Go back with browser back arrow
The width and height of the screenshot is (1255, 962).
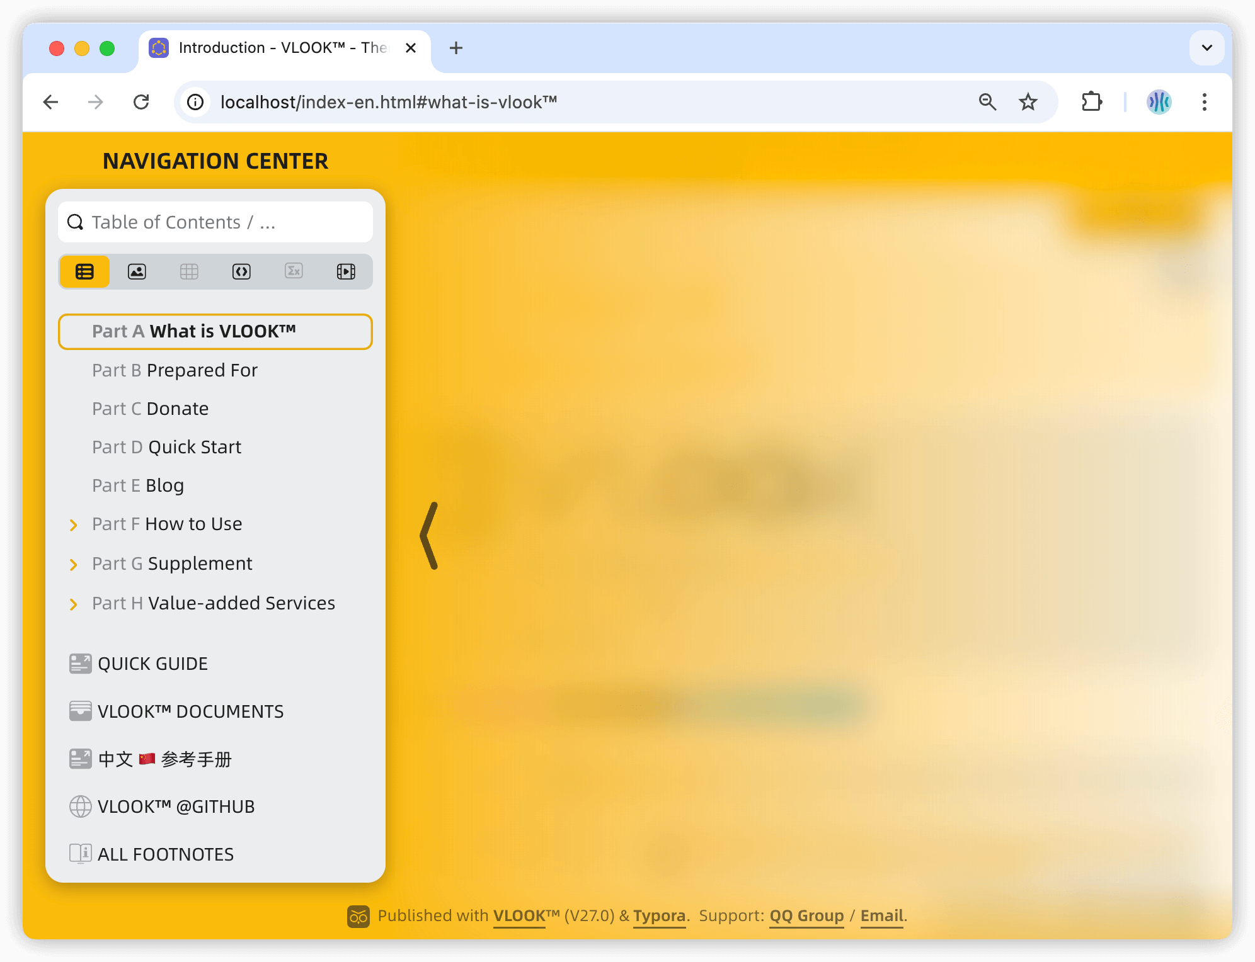click(x=51, y=102)
